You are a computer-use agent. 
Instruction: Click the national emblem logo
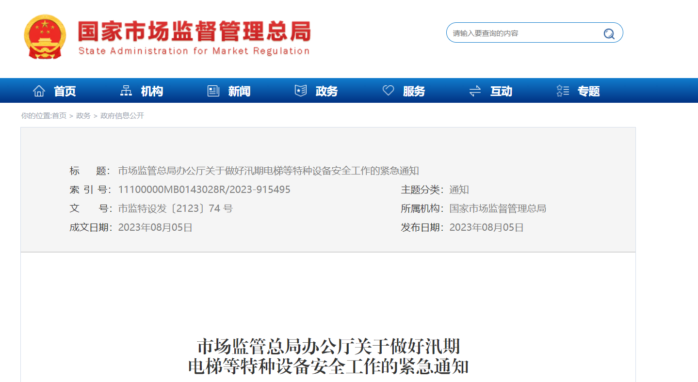[45, 36]
